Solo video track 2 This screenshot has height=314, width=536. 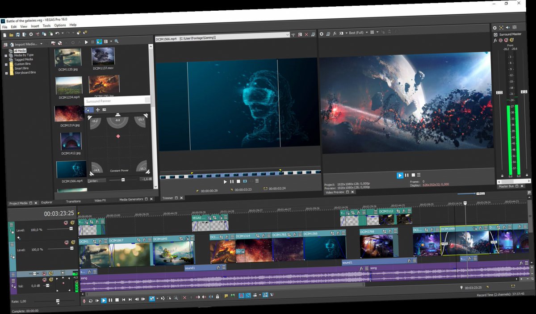tap(73, 242)
